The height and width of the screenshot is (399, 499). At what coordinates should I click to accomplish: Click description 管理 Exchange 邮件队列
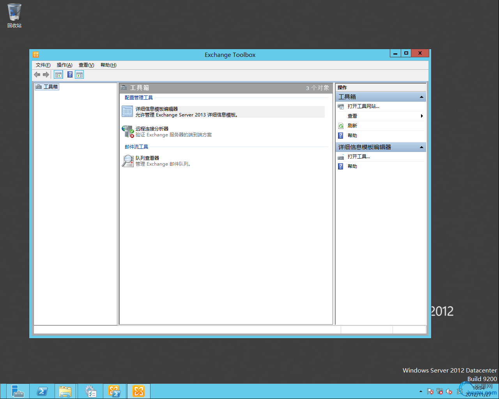coord(163,164)
